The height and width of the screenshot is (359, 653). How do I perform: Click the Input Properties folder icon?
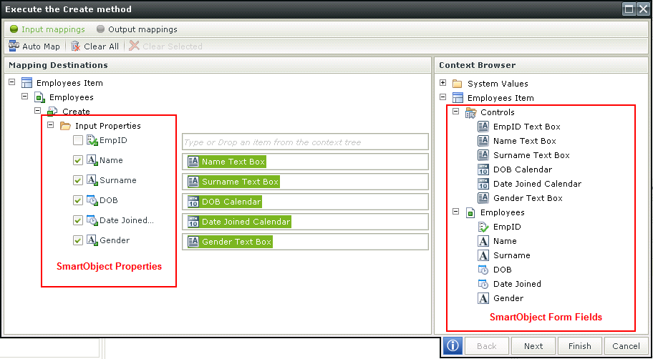pyautogui.click(x=65, y=126)
